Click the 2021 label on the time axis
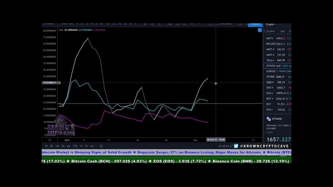The height and width of the screenshot is (187, 333). tap(67, 140)
